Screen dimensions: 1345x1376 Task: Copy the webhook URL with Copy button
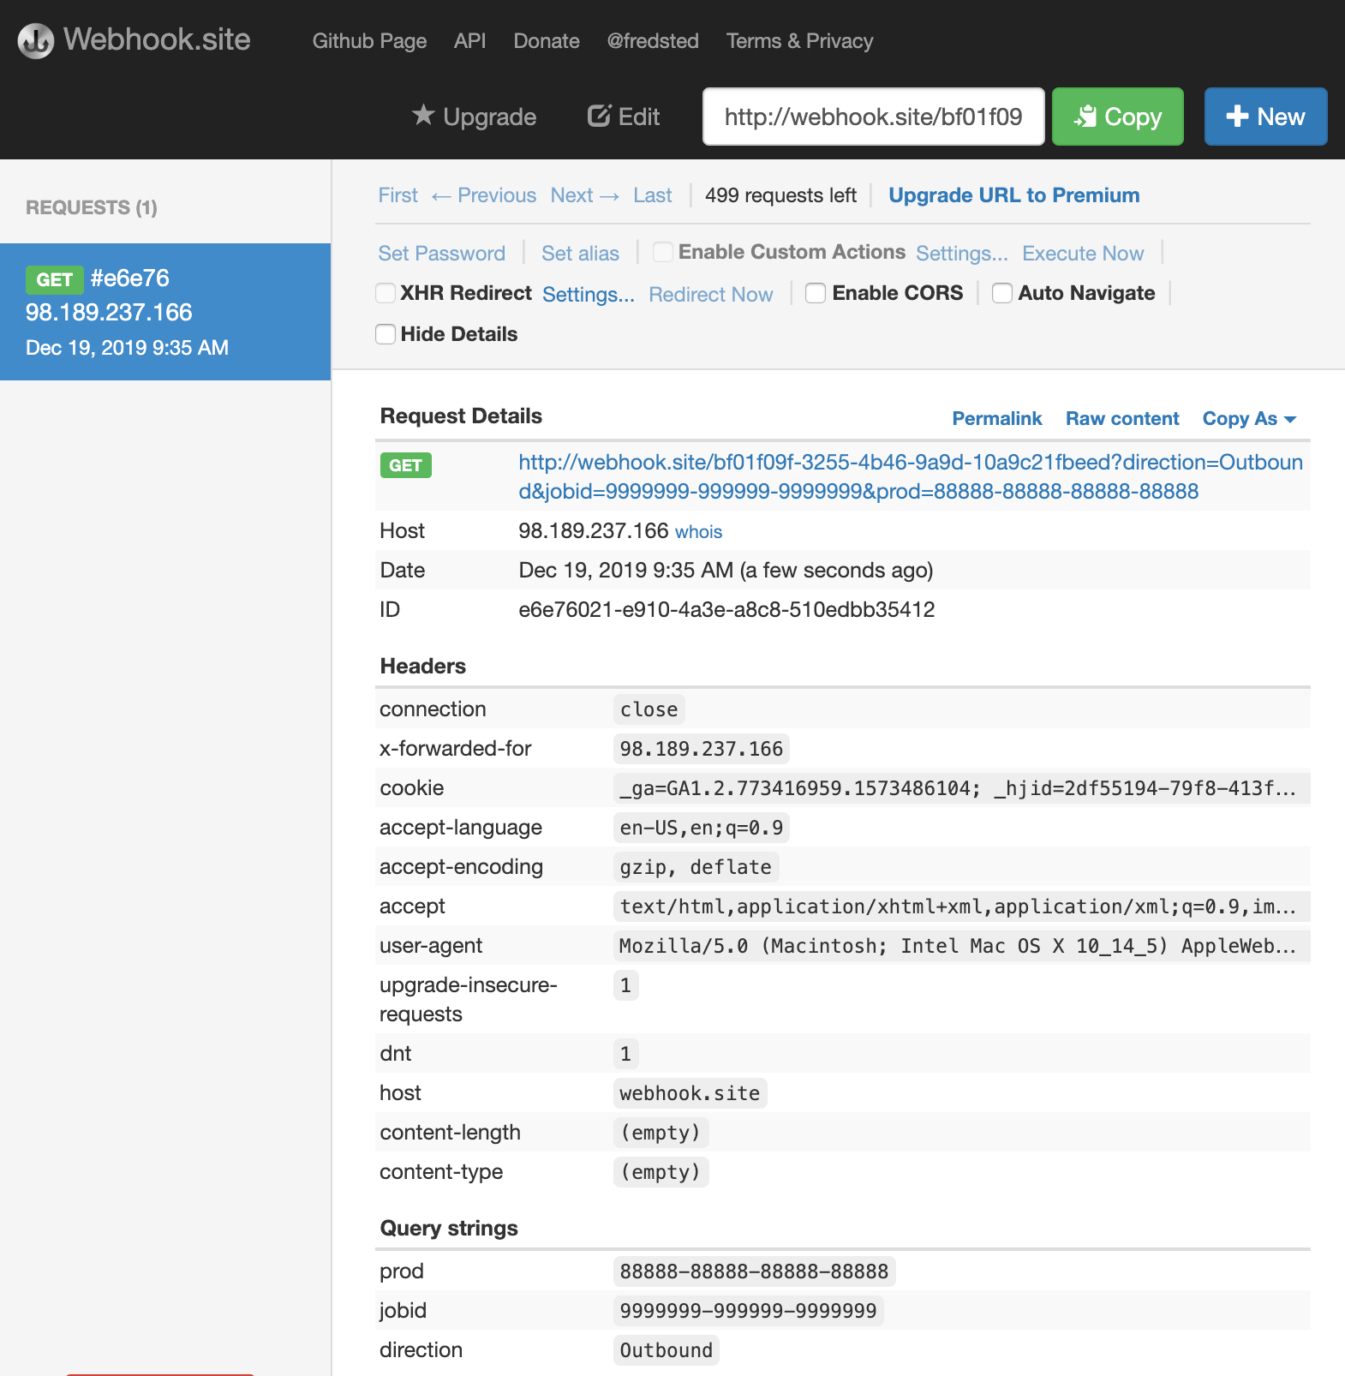[x=1117, y=117]
